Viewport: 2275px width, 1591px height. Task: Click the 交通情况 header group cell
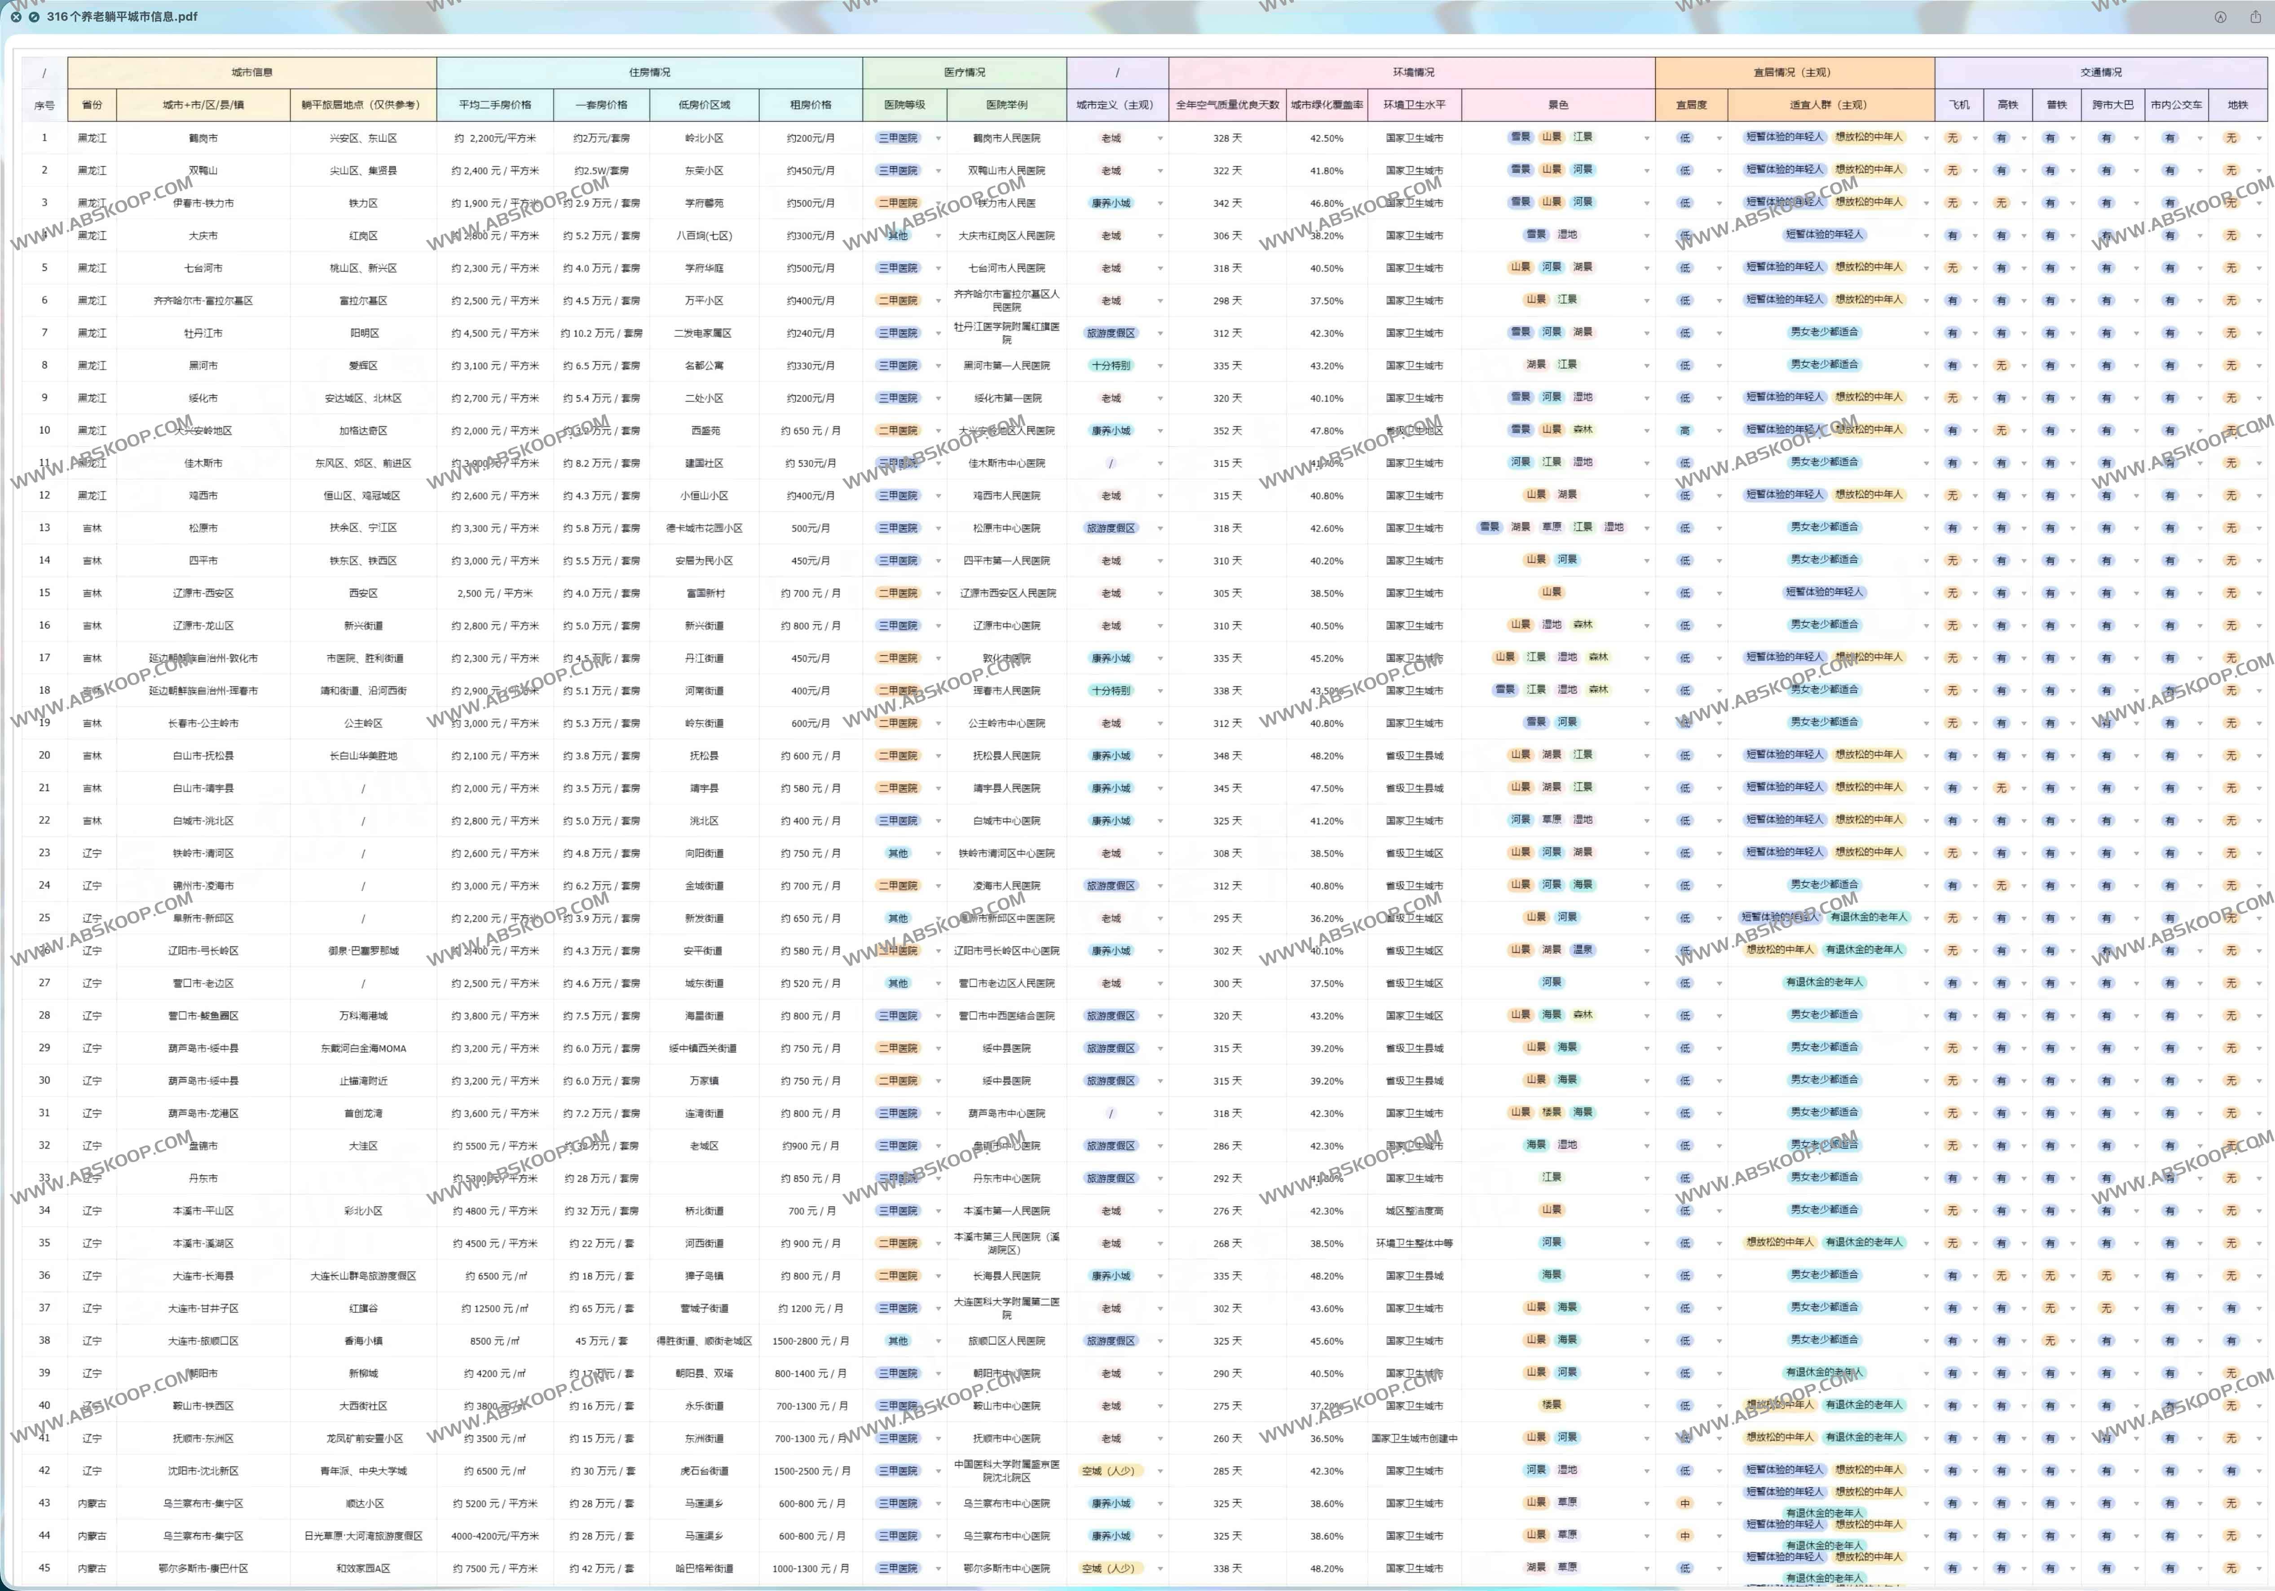click(x=2101, y=72)
